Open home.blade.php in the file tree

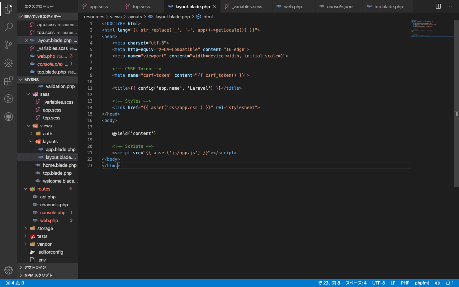48,165
